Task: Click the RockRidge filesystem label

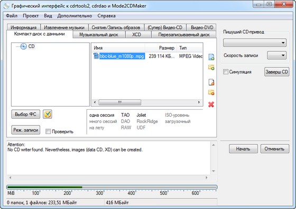Action: pos(147,121)
